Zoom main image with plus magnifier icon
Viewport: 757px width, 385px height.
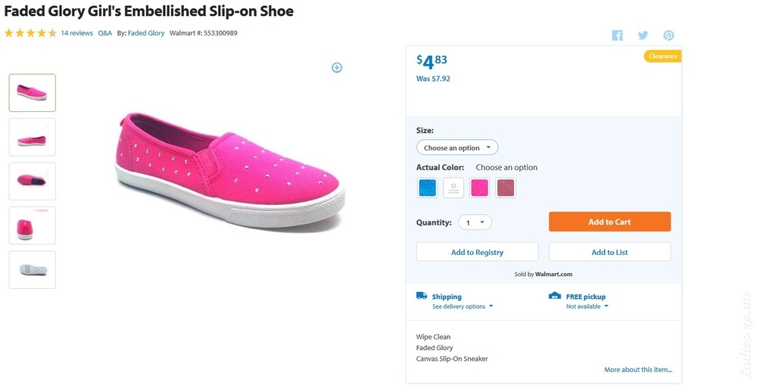tap(337, 67)
